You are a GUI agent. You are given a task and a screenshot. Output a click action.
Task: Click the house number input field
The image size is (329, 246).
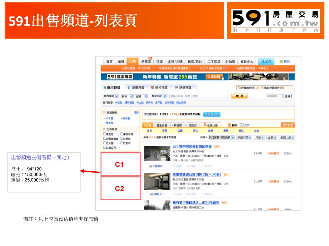tap(274, 96)
